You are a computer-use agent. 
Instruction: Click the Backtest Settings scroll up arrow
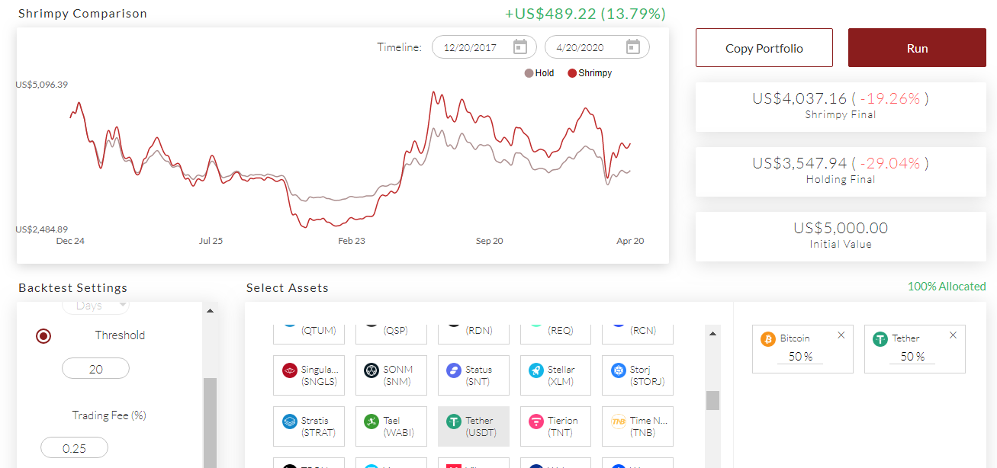point(210,311)
